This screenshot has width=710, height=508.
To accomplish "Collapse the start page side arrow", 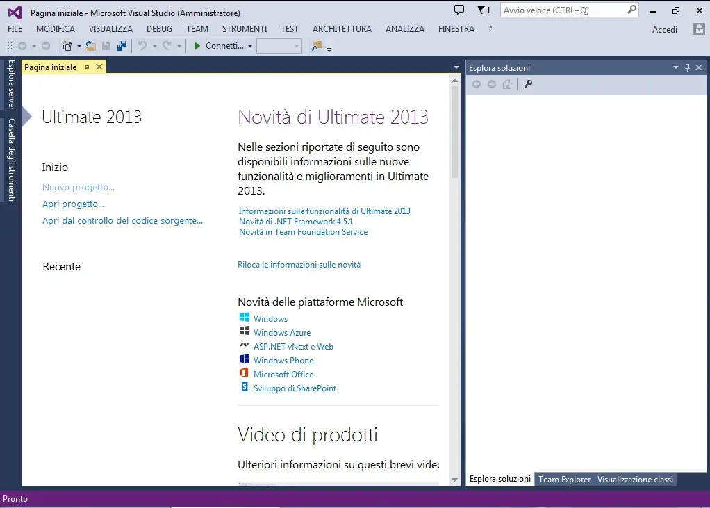I will 26,116.
